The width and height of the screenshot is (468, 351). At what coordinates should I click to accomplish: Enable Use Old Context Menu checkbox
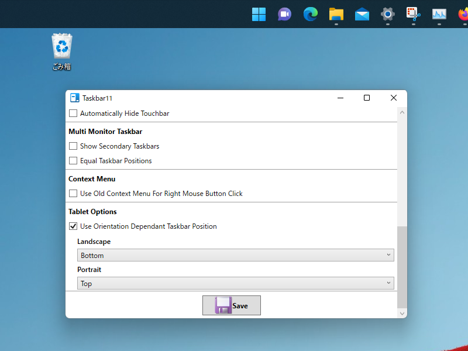point(73,194)
